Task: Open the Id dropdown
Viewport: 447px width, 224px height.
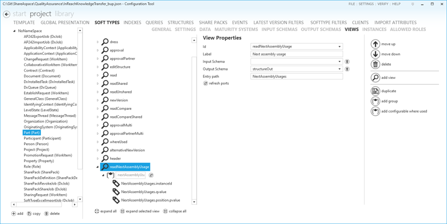Action: coord(339,46)
